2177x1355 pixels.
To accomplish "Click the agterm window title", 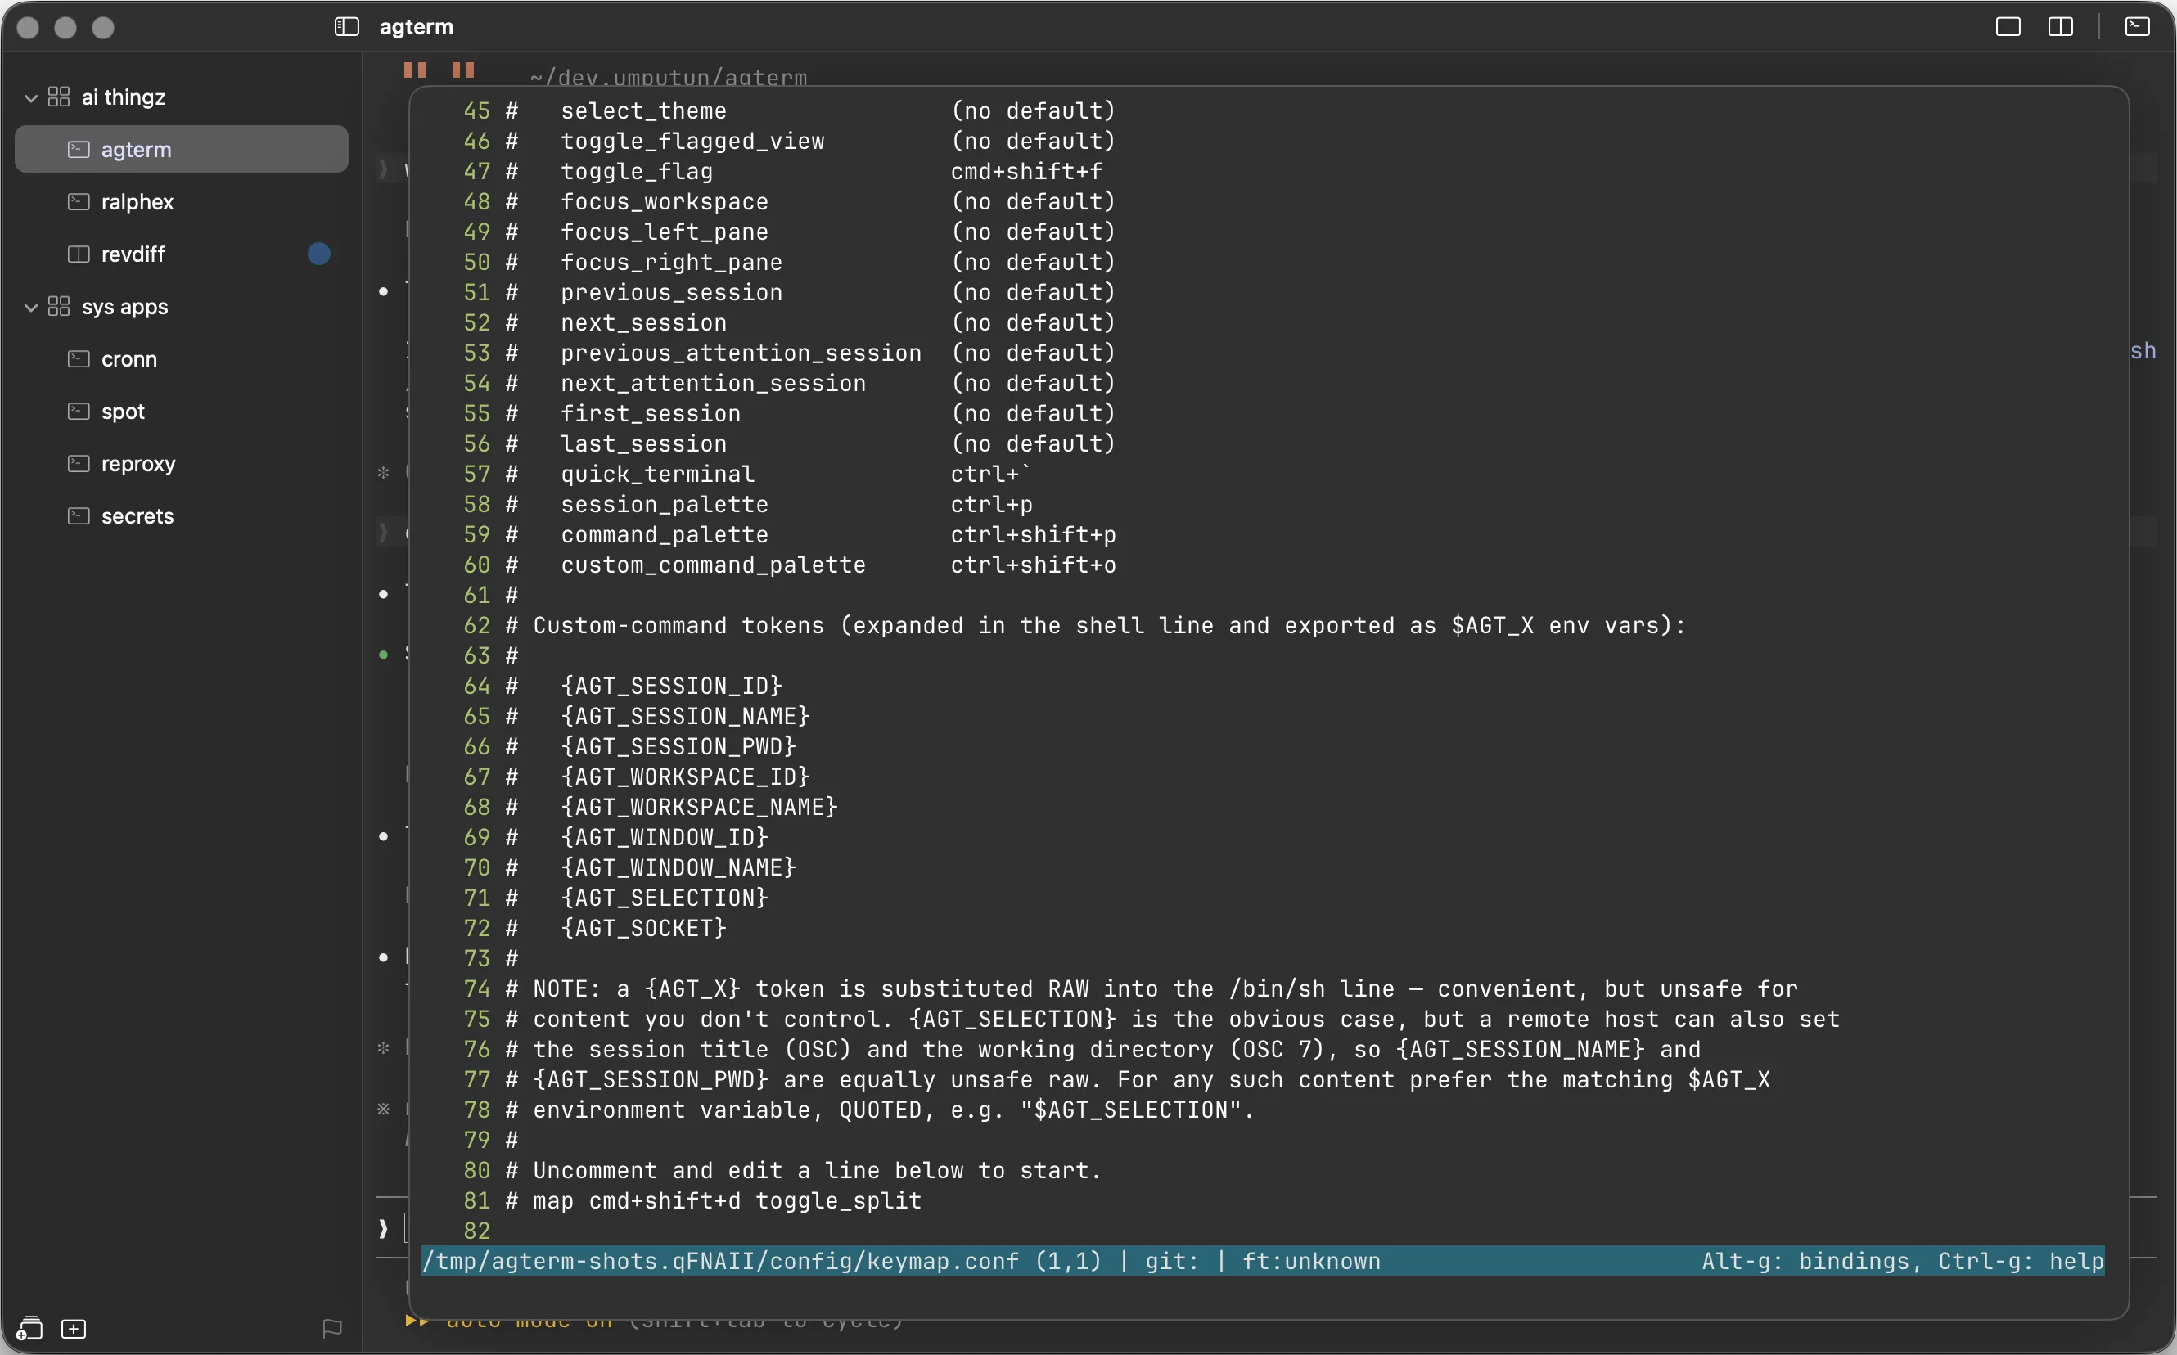I will [x=417, y=27].
